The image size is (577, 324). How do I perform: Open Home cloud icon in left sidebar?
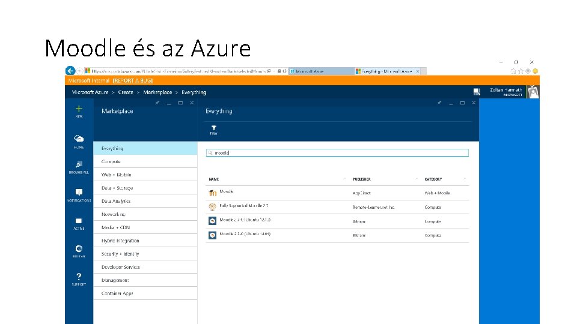pos(79,139)
